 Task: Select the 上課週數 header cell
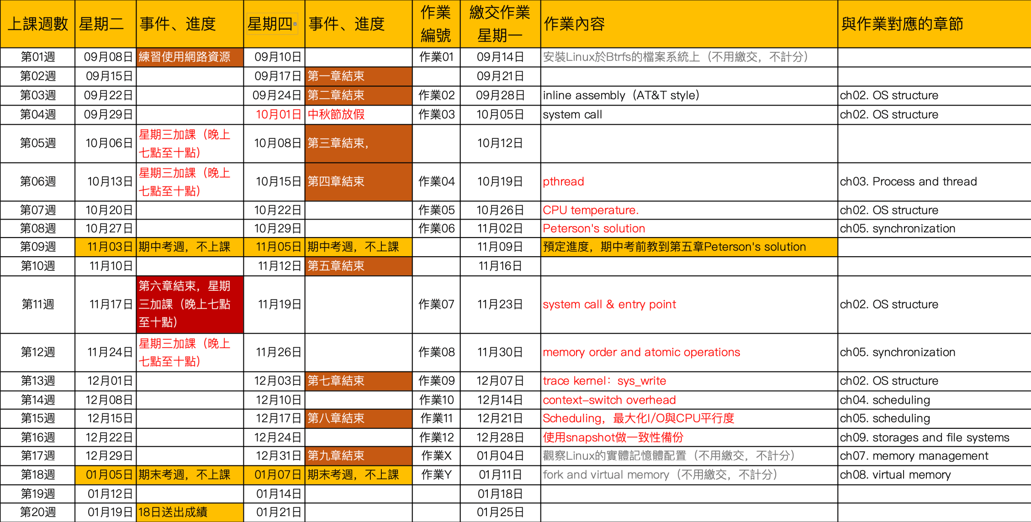click(x=38, y=24)
